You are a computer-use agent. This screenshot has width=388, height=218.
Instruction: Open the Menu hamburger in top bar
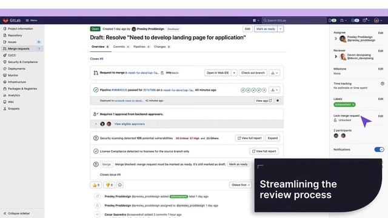32,21
